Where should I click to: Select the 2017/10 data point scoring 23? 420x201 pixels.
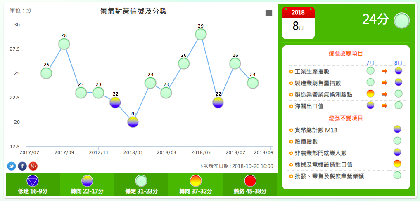(x=81, y=93)
